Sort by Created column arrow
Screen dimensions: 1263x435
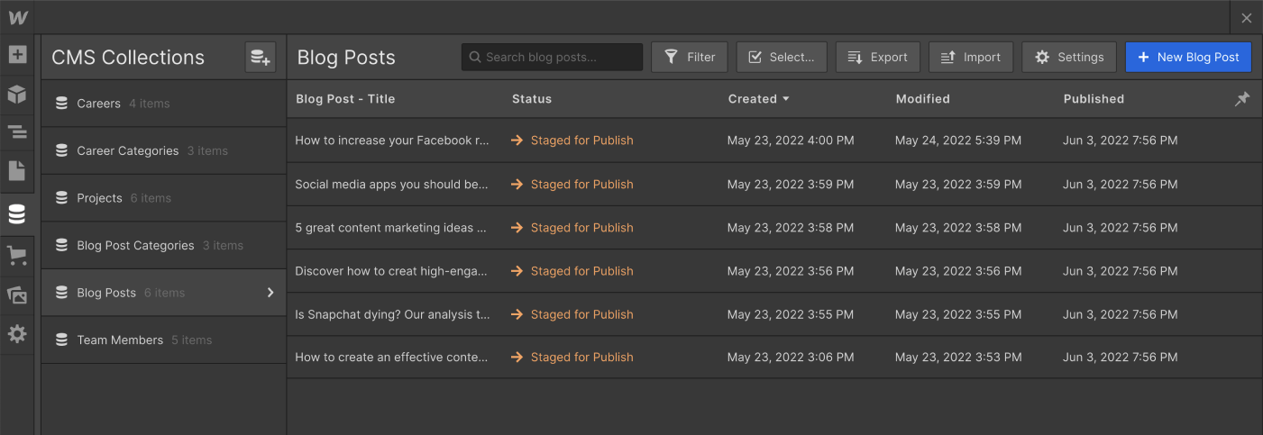[785, 99]
